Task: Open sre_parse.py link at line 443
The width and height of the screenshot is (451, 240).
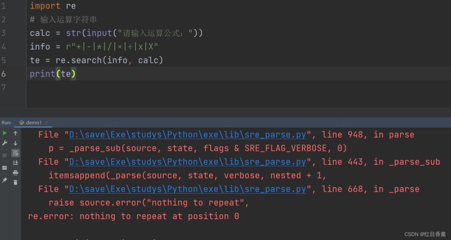Action: pyautogui.click(x=188, y=162)
